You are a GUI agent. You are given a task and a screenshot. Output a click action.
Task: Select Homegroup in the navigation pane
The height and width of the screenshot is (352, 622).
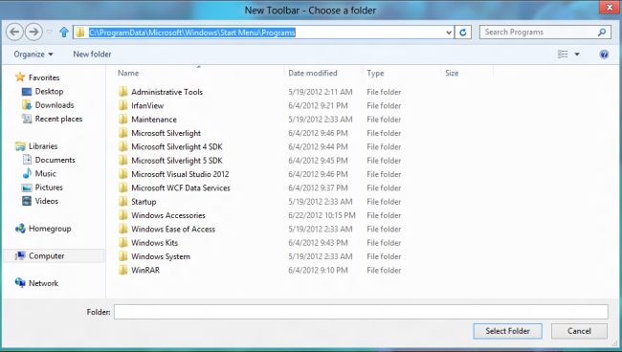point(43,229)
